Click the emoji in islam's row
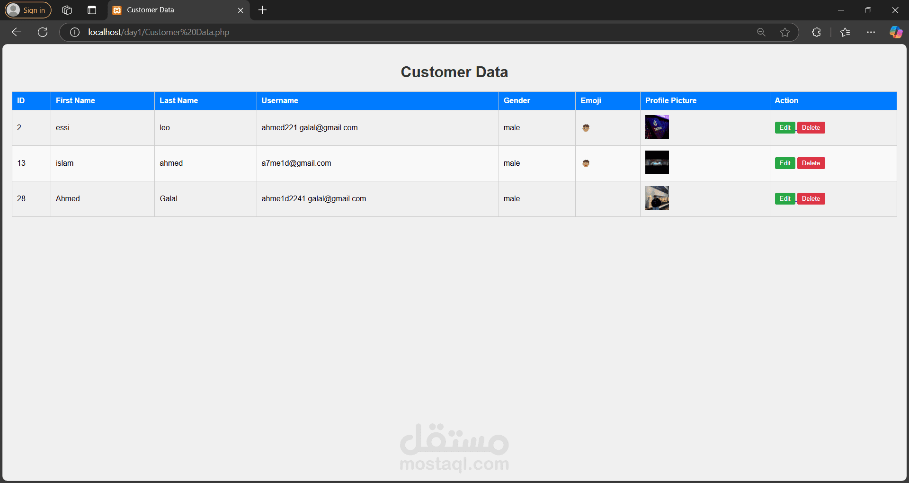This screenshot has width=909, height=483. click(x=586, y=163)
